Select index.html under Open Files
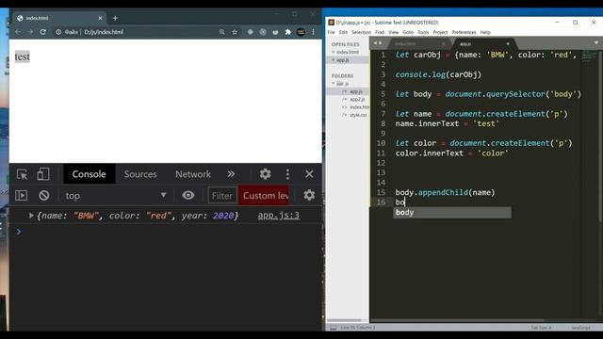This screenshot has height=339, width=603. pos(348,53)
